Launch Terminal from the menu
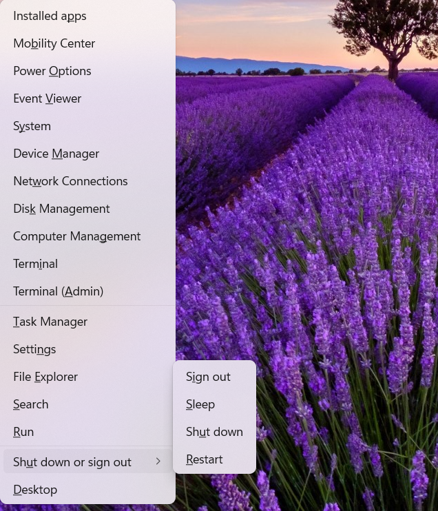Screen dimensions: 438x511 [35, 264]
